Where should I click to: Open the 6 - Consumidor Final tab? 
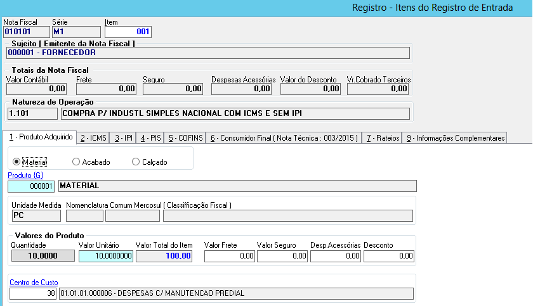pos(284,138)
